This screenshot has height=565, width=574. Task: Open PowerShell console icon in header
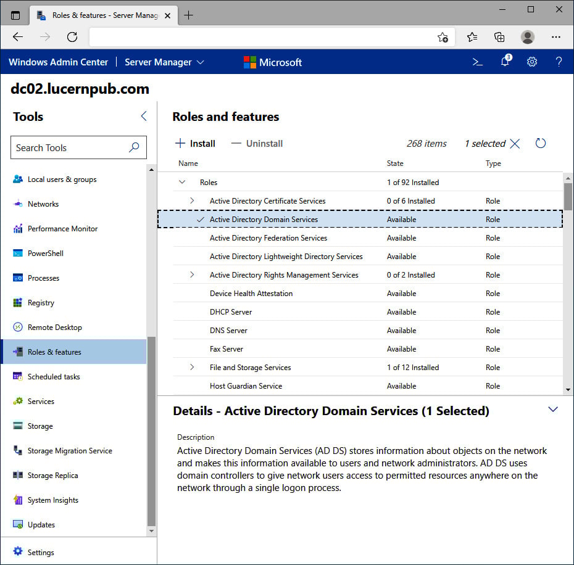477,62
